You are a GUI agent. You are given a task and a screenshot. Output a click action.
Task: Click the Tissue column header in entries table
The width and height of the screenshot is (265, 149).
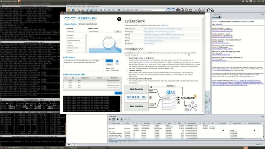[x=99, y=78]
